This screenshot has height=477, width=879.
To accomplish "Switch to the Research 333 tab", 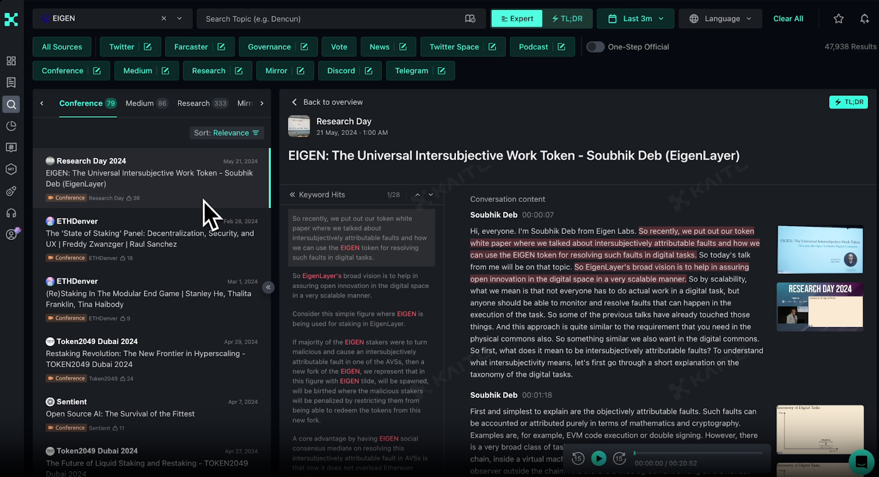I will click(202, 103).
